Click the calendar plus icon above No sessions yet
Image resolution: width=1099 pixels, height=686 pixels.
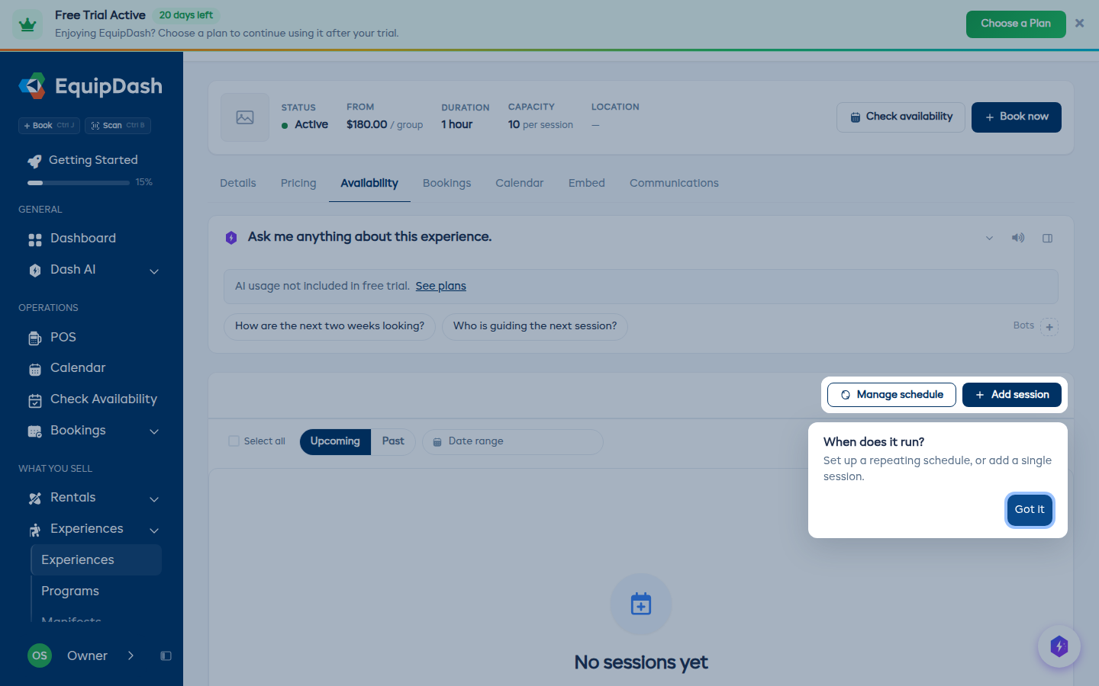click(x=641, y=604)
